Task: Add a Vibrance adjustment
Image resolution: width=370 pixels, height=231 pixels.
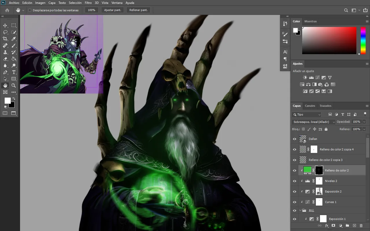Action: (330, 77)
